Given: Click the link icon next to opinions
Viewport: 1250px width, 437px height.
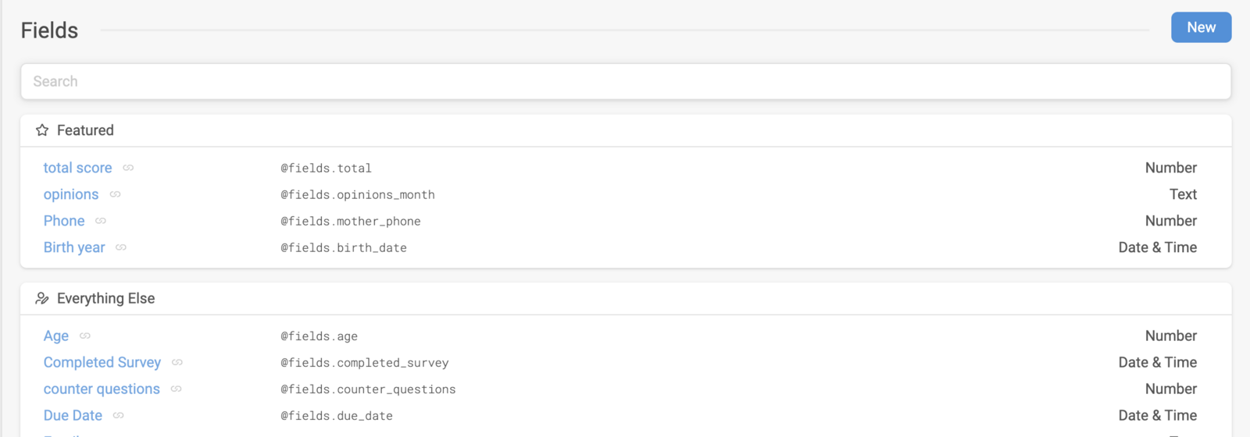Looking at the screenshot, I should pos(116,194).
